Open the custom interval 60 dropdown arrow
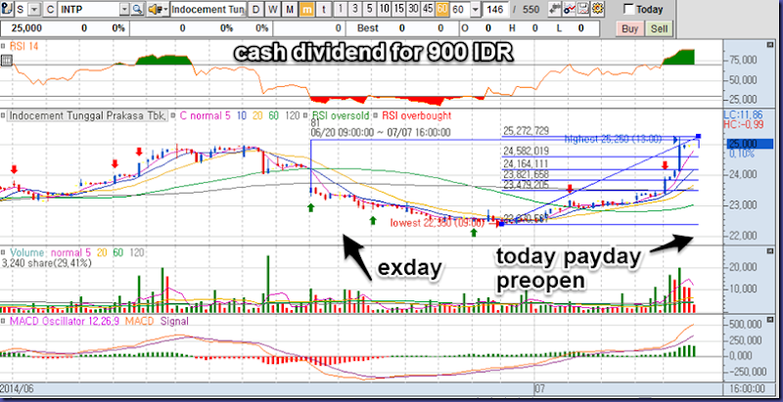This screenshot has width=783, height=402. point(476,9)
